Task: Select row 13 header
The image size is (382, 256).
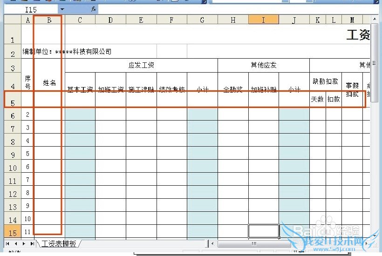Action: click(13, 205)
